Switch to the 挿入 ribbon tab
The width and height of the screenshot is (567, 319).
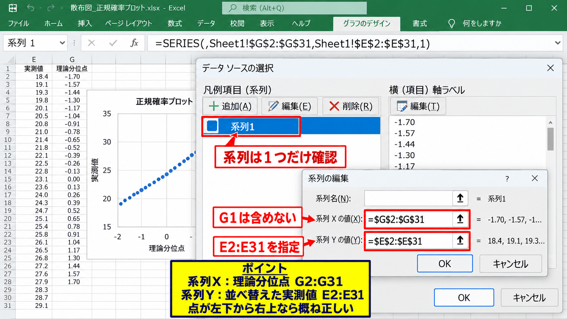pyautogui.click(x=85, y=23)
